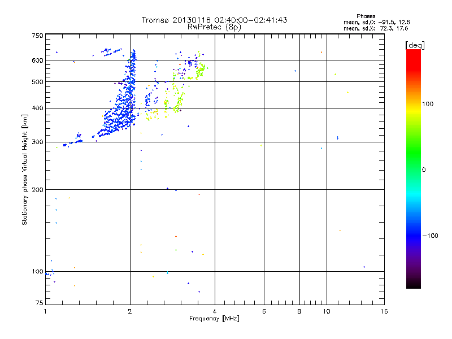
Task: Click the subtitle "RwPretec (8p)"
Action: 214,27
